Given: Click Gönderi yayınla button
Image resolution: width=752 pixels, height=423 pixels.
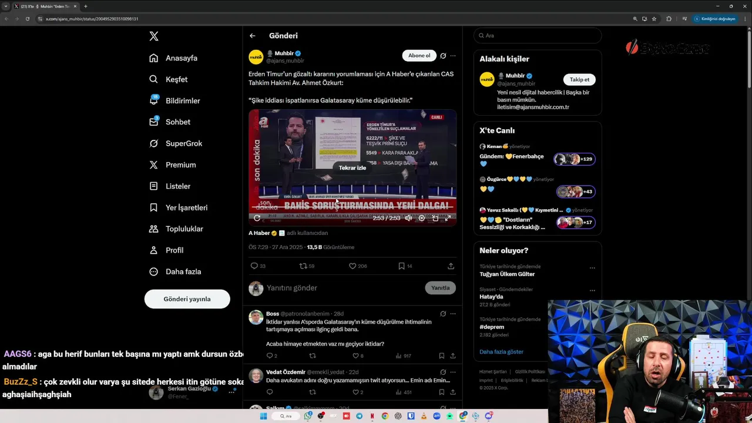Looking at the screenshot, I should tap(187, 299).
